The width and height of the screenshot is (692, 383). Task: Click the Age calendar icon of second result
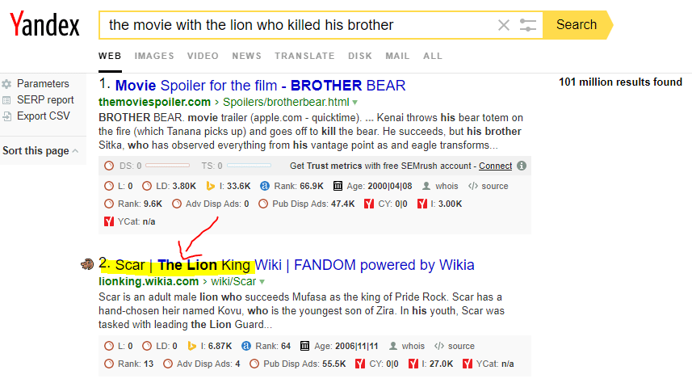304,346
